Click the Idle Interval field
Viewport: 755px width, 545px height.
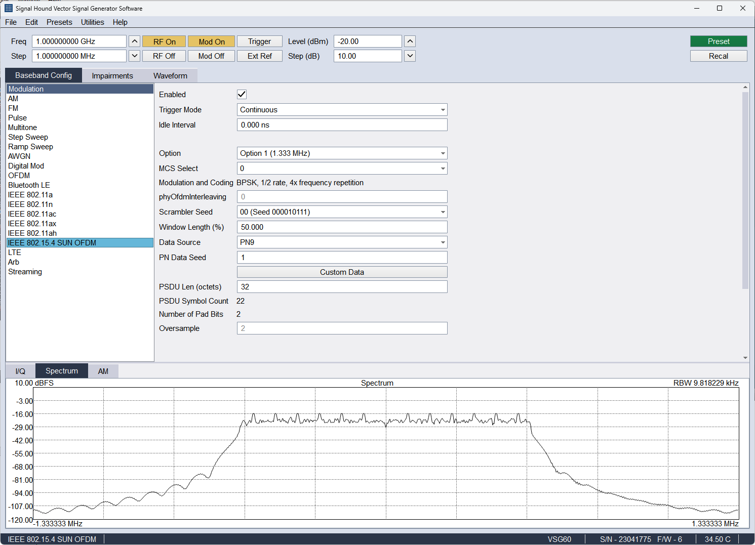coord(342,125)
